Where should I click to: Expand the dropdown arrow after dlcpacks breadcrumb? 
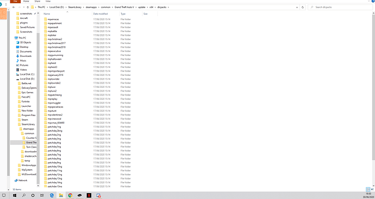pyautogui.click(x=168, y=7)
